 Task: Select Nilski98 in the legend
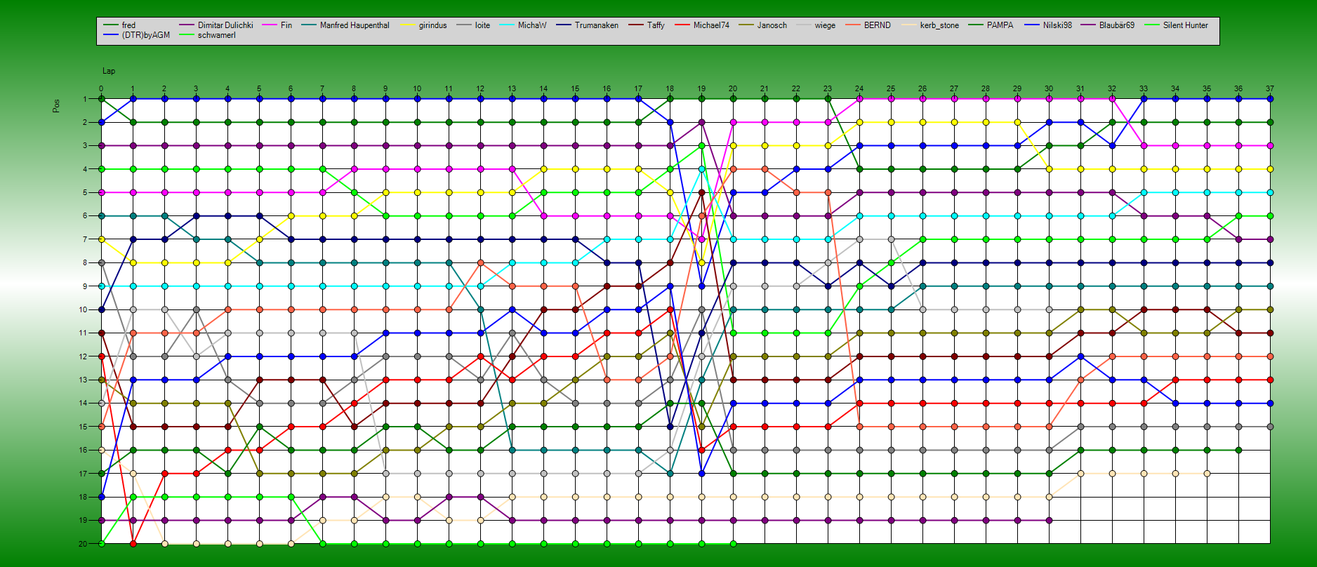click(x=1057, y=25)
